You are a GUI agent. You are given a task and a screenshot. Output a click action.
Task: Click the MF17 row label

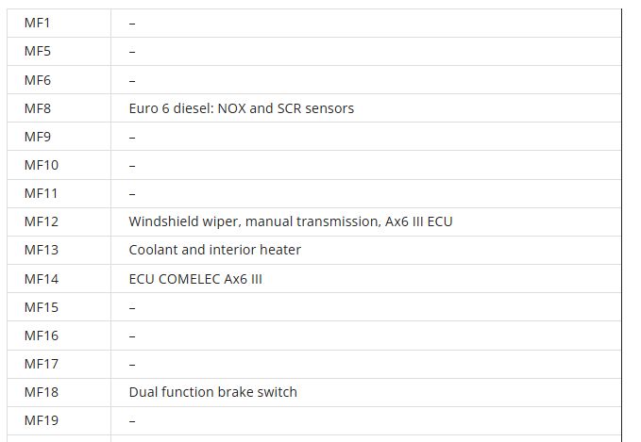42,363
